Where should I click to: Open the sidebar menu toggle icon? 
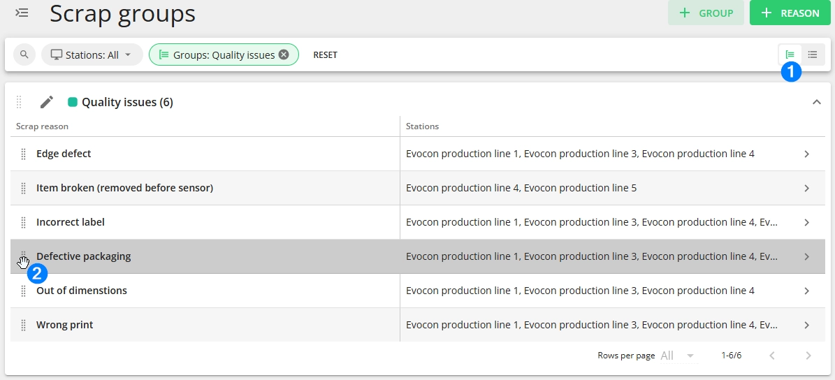pos(22,13)
